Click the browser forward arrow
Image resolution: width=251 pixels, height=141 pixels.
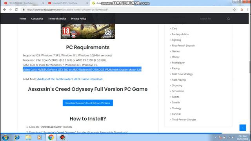coord(11,9)
